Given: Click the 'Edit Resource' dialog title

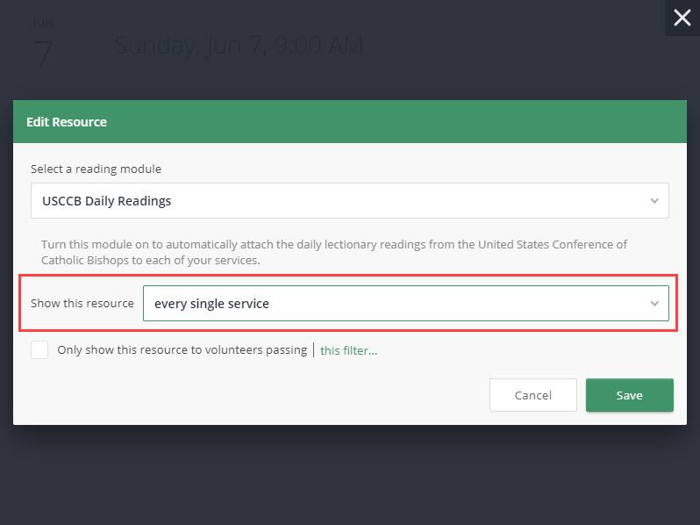Looking at the screenshot, I should [67, 122].
